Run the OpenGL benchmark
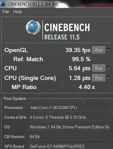 click(99, 50)
